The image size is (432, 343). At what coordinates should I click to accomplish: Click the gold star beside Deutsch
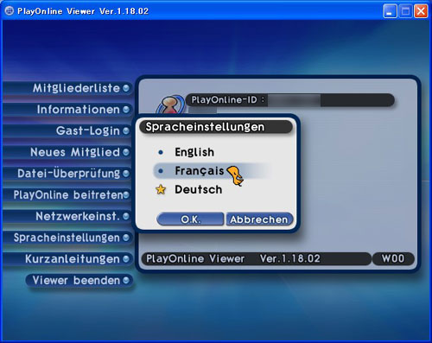click(x=161, y=190)
